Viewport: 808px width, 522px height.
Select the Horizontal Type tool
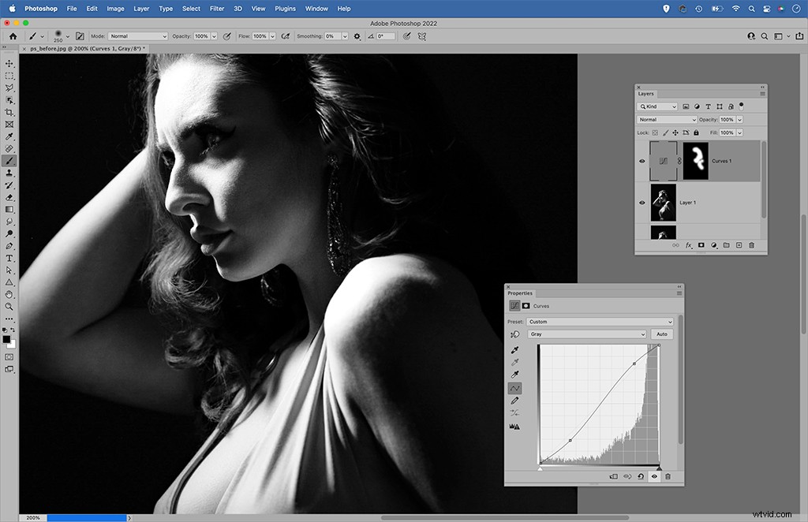pyautogui.click(x=9, y=258)
